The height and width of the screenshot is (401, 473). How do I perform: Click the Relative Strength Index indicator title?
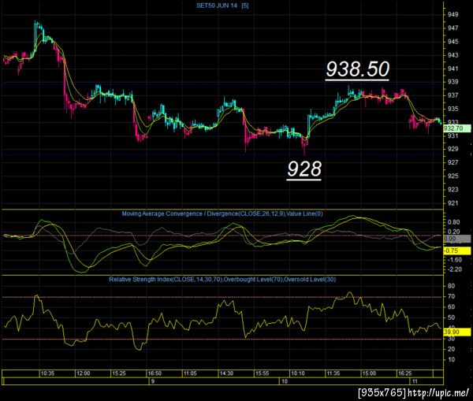(x=222, y=279)
